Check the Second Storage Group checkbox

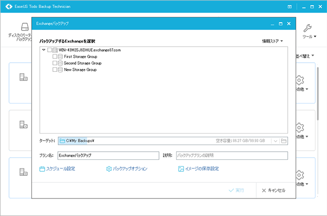pos(55,63)
